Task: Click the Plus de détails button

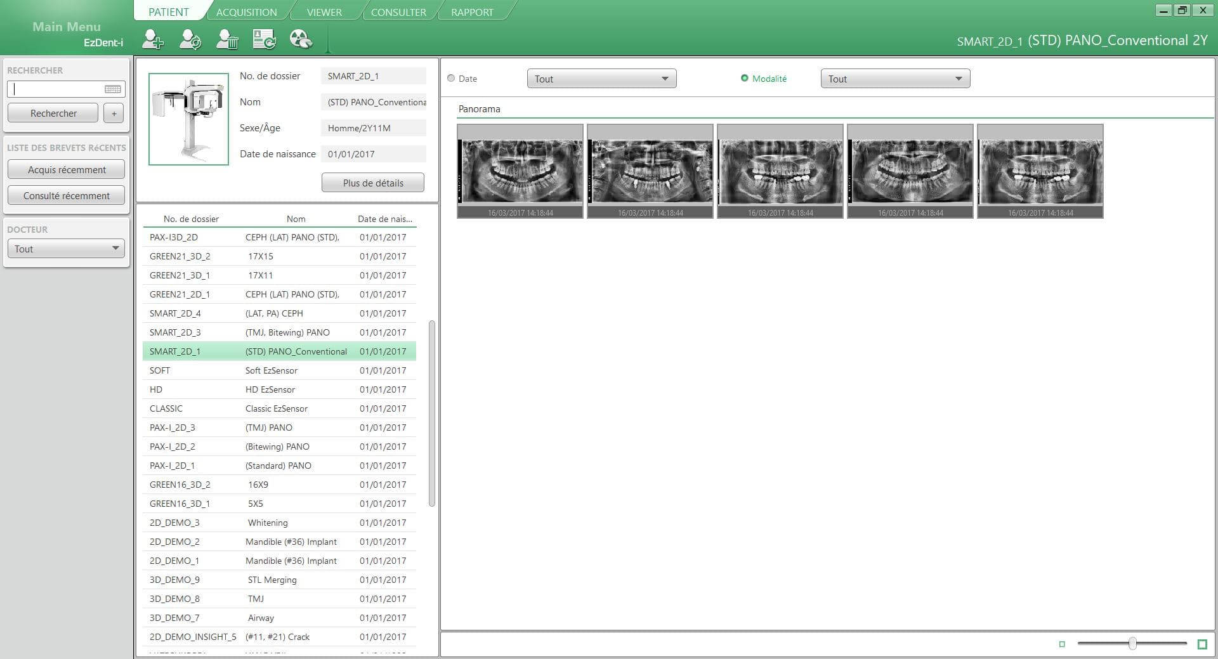Action: click(373, 183)
